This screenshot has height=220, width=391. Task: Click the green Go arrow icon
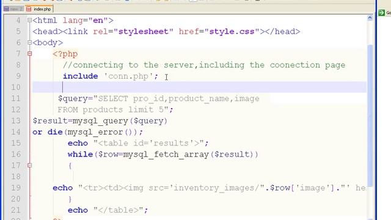click(381, 12)
